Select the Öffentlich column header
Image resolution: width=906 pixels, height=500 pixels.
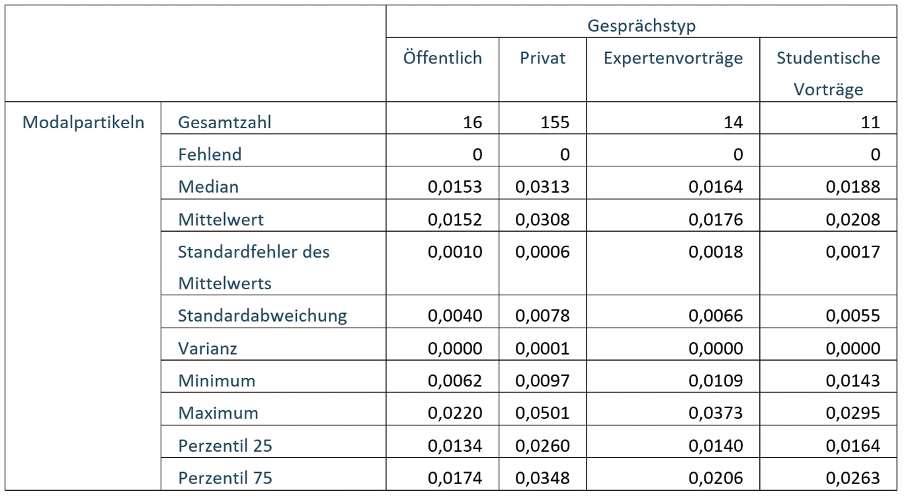pos(442,58)
